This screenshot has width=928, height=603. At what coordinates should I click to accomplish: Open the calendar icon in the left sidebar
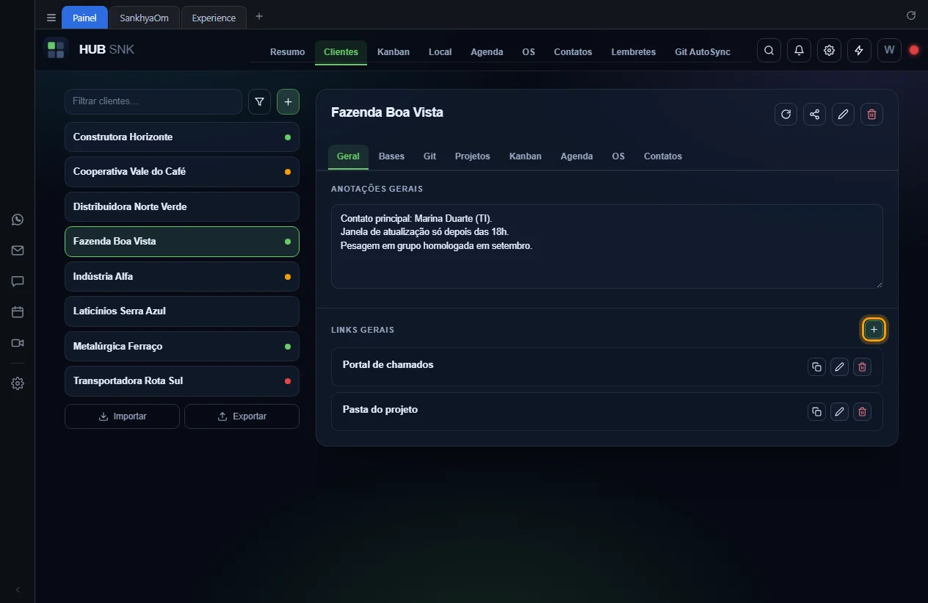click(18, 312)
